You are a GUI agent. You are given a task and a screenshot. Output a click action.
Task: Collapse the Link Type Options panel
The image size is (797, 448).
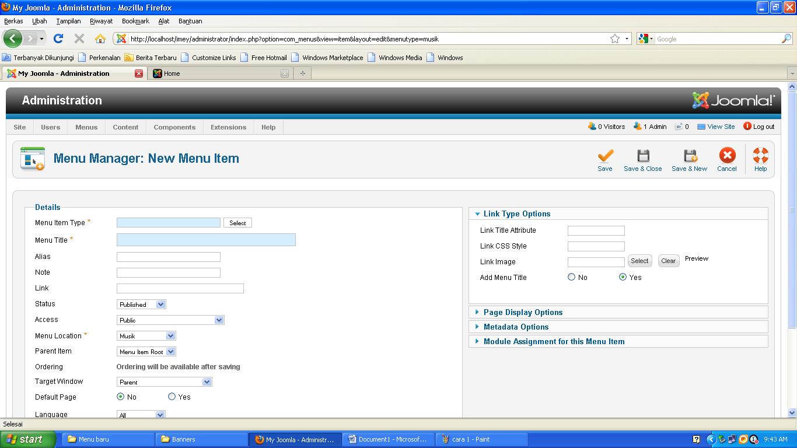pos(618,213)
